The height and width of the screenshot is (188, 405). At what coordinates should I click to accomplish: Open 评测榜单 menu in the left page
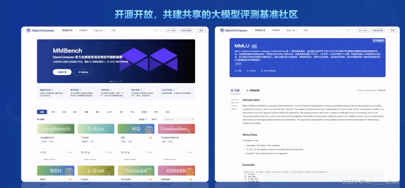pyautogui.click(x=83, y=31)
